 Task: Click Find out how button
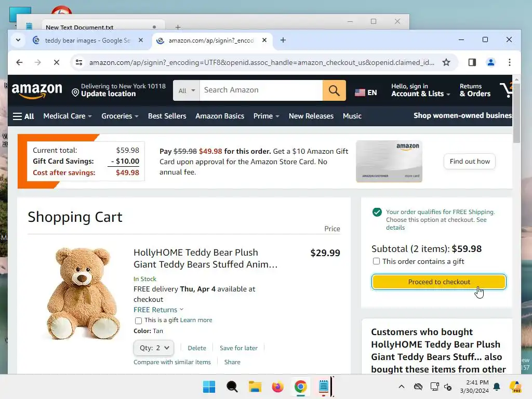pyautogui.click(x=470, y=162)
